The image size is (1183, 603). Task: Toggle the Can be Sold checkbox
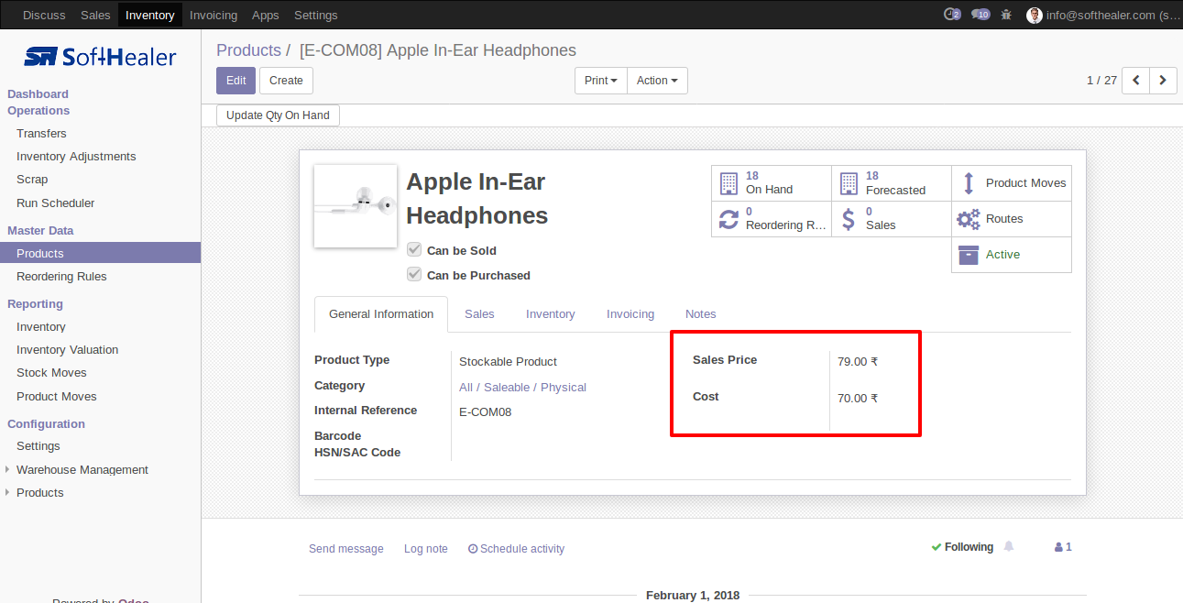[414, 250]
